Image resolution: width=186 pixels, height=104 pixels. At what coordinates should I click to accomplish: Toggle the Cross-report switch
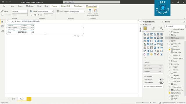point(161,79)
